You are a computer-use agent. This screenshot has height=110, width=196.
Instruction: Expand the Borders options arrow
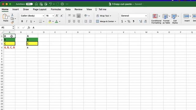[x=43, y=21]
